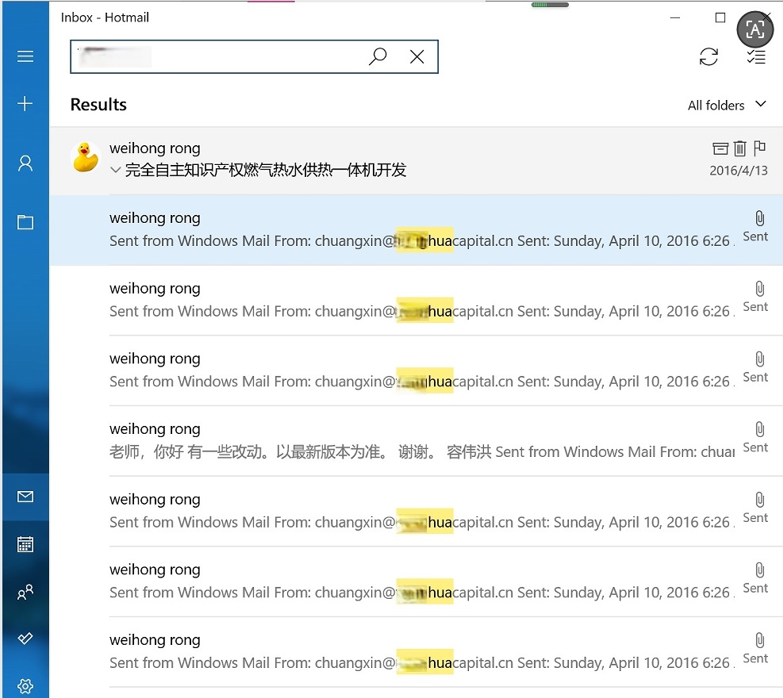Screen dimensions: 783x698
Task: Expand the All folders dropdown
Action: click(727, 105)
